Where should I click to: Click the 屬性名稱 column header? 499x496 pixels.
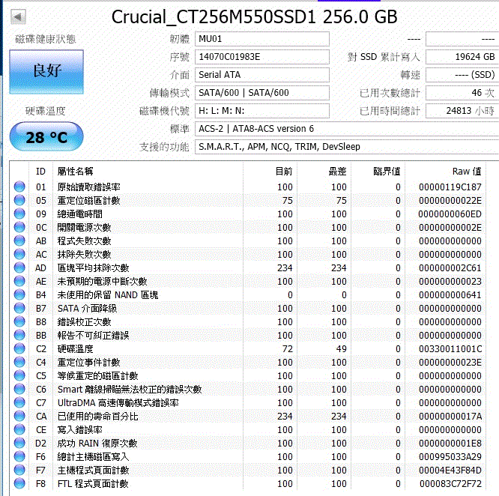pos(75,172)
